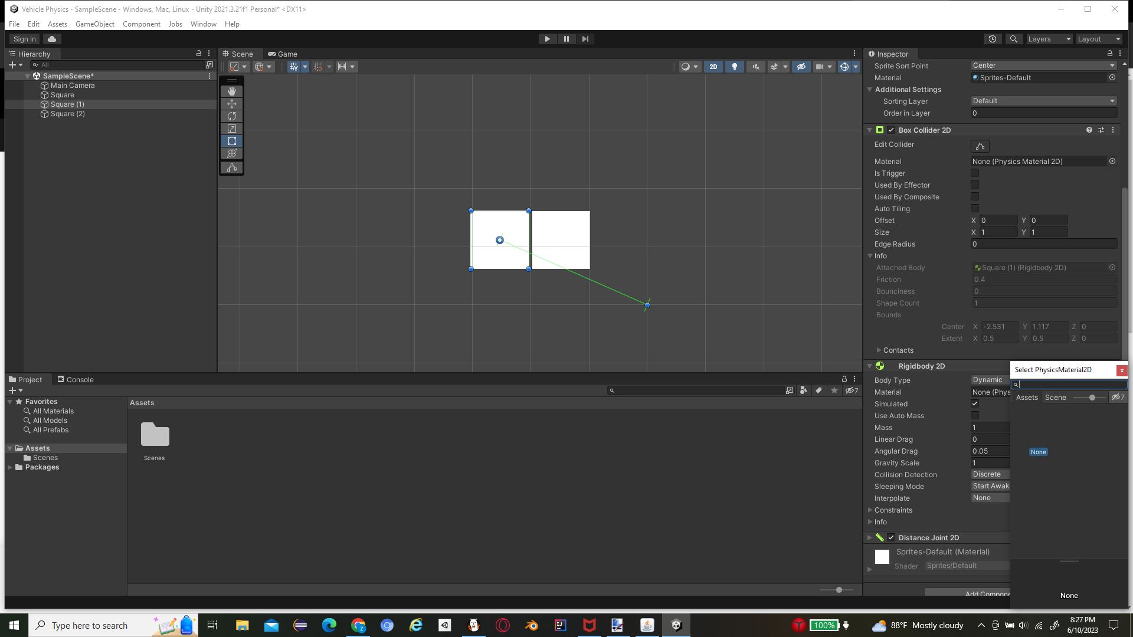Open the GameObject menu
The image size is (1133, 637).
pos(94,24)
